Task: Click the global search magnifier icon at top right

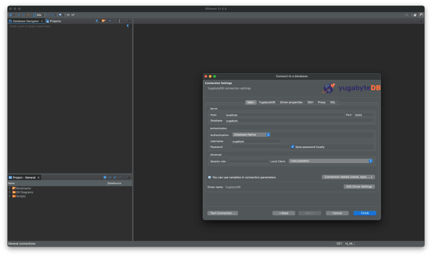Action: coord(406,15)
